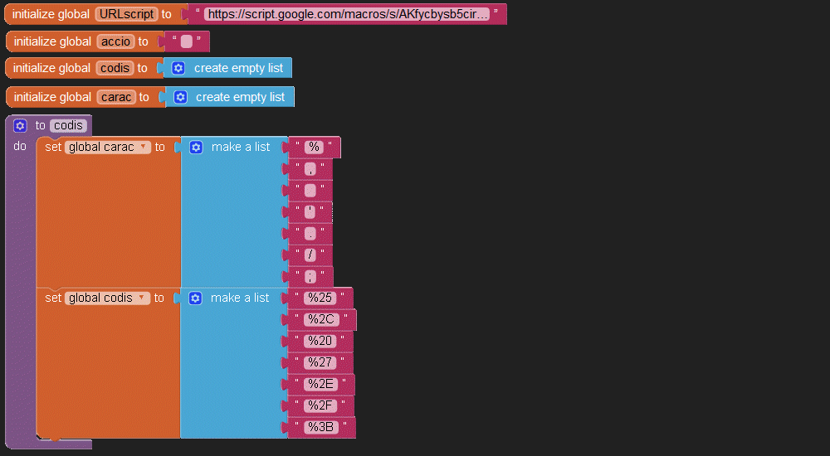Select the codis procedure name field
The width and height of the screenshot is (830, 456).
(67, 126)
